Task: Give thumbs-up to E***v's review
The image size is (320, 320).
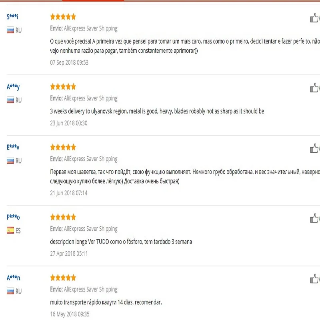Action: pos(314,148)
